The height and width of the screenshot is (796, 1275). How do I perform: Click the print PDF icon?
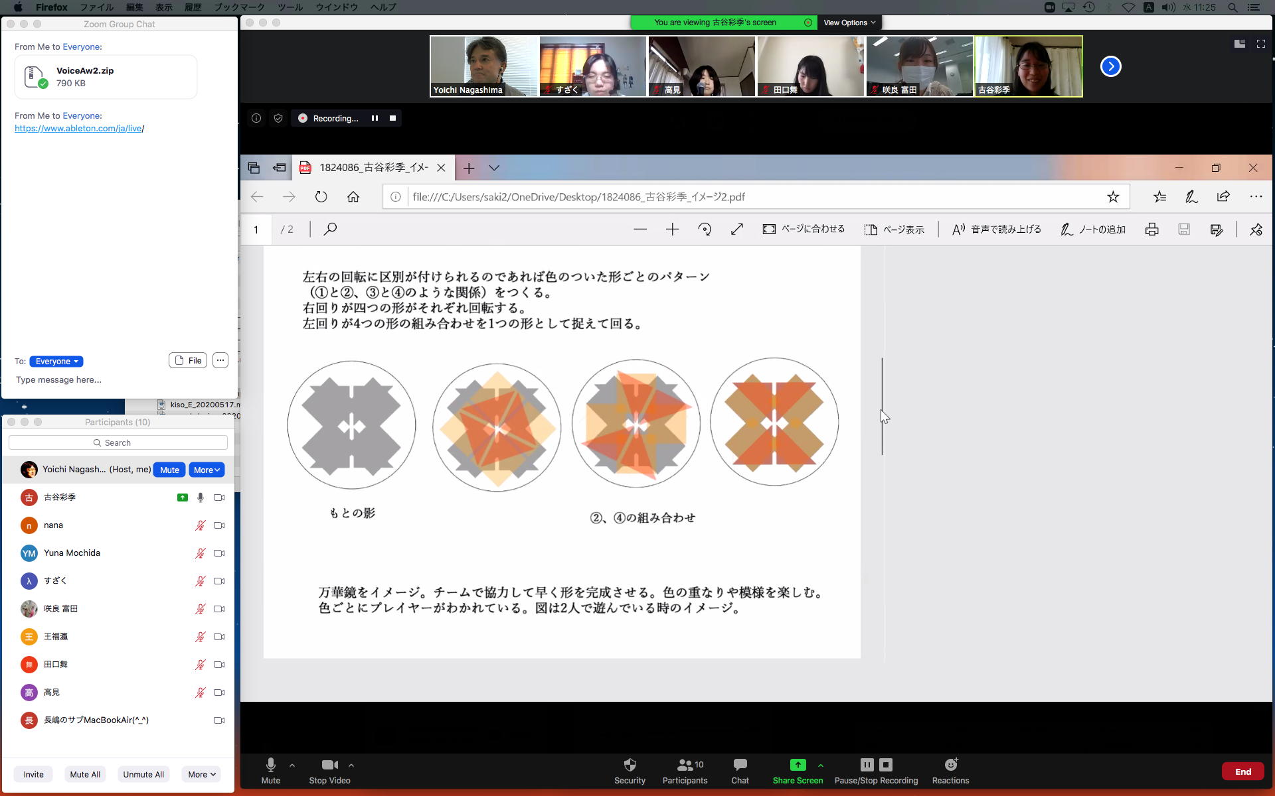(x=1151, y=230)
